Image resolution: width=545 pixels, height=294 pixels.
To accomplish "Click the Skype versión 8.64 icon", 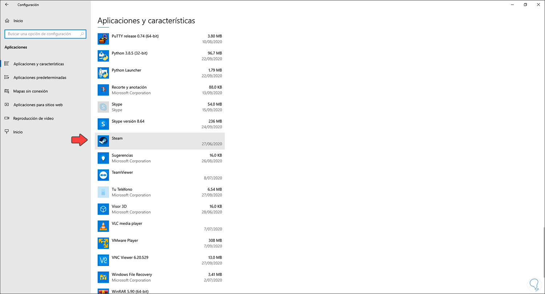I will point(103,124).
